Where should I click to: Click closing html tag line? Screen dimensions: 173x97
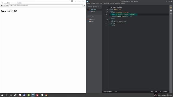click(112, 25)
